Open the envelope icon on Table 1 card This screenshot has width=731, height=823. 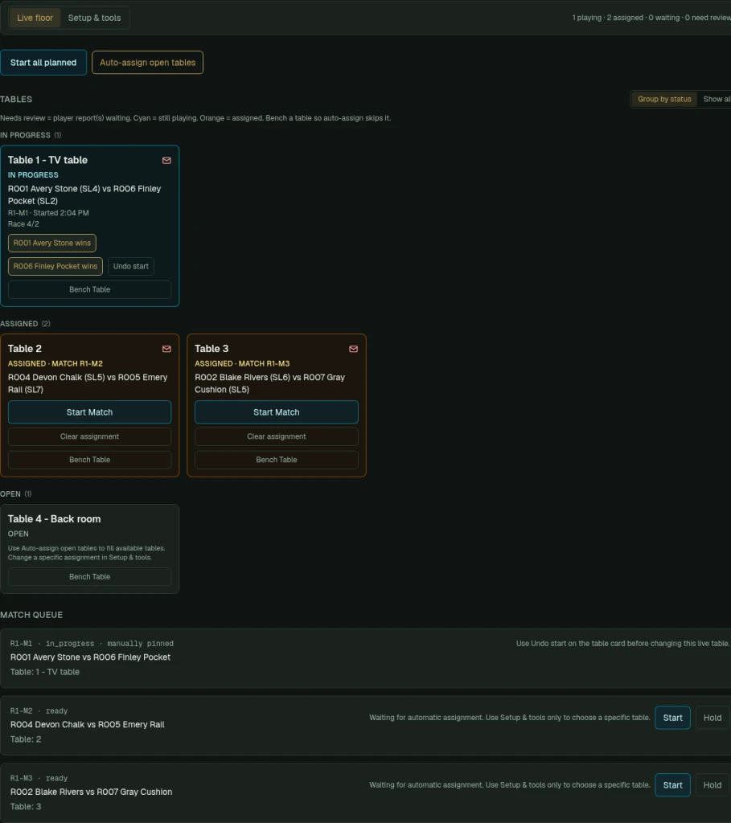pyautogui.click(x=166, y=161)
